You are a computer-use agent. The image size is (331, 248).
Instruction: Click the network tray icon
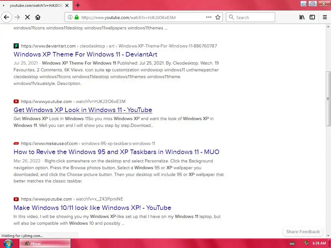coord(306,243)
